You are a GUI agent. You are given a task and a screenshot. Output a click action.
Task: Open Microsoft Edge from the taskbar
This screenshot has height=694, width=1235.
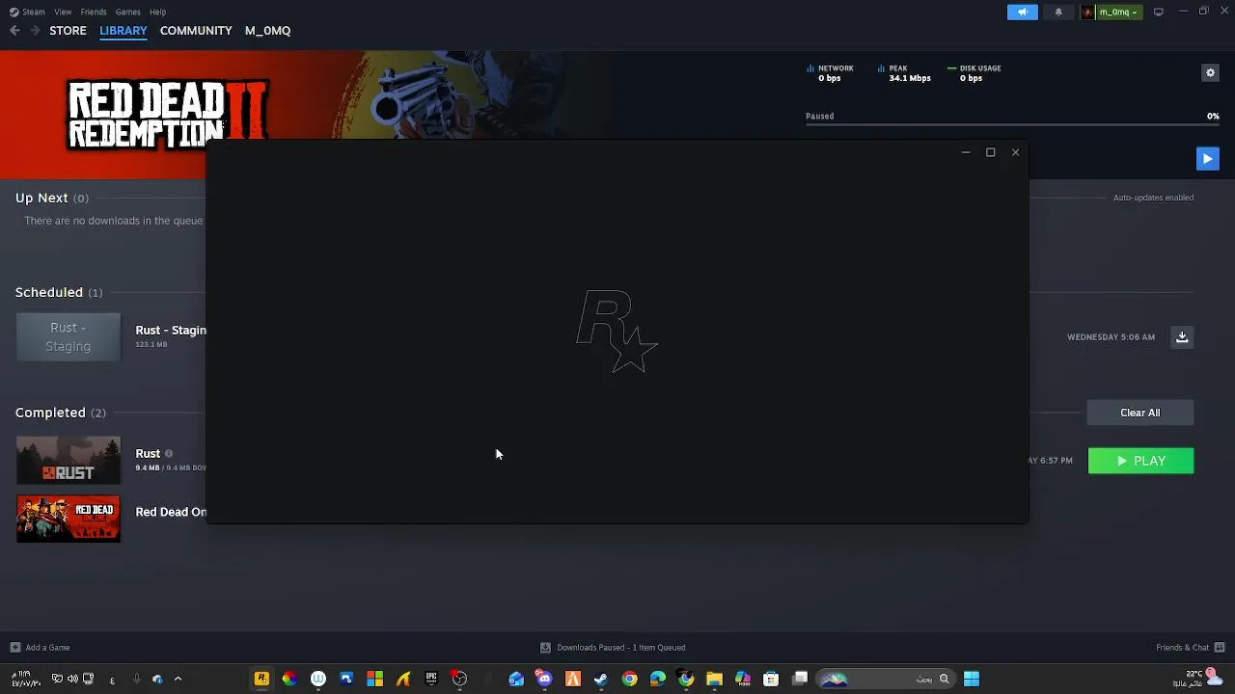(x=658, y=679)
